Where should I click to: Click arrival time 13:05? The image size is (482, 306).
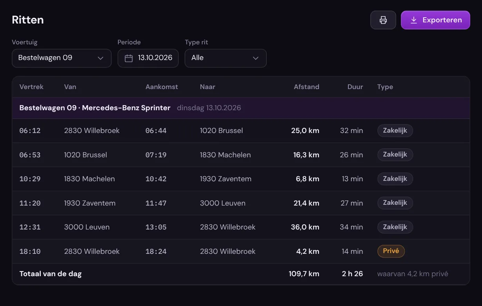coord(156,227)
